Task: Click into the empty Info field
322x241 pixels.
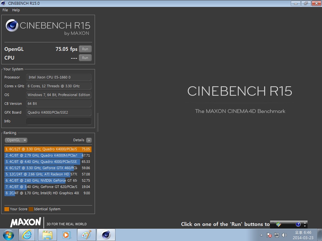Action: point(59,121)
